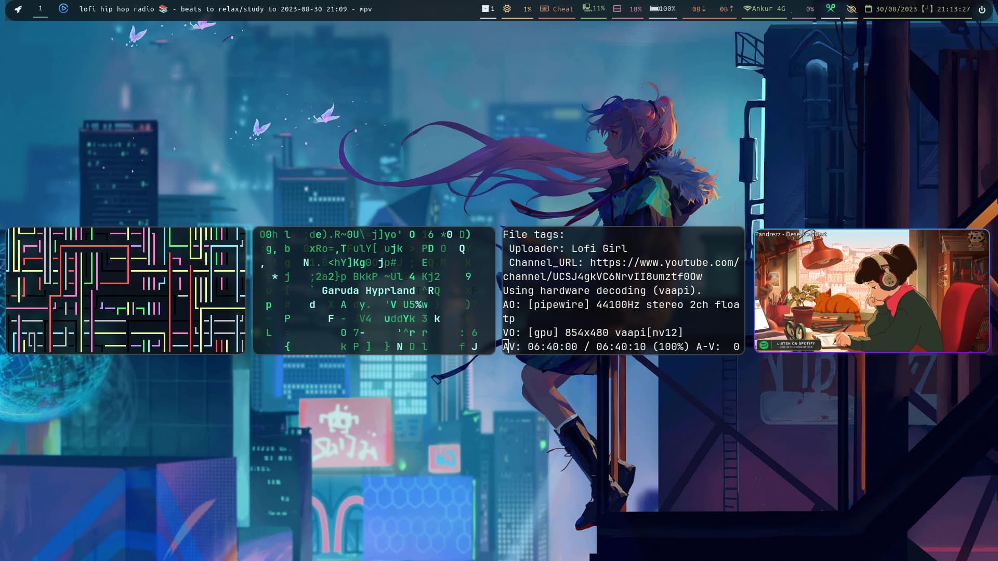This screenshot has height=561, width=998.
Task: Select the AO: [pipewire] audio output line
Action: 621,311
